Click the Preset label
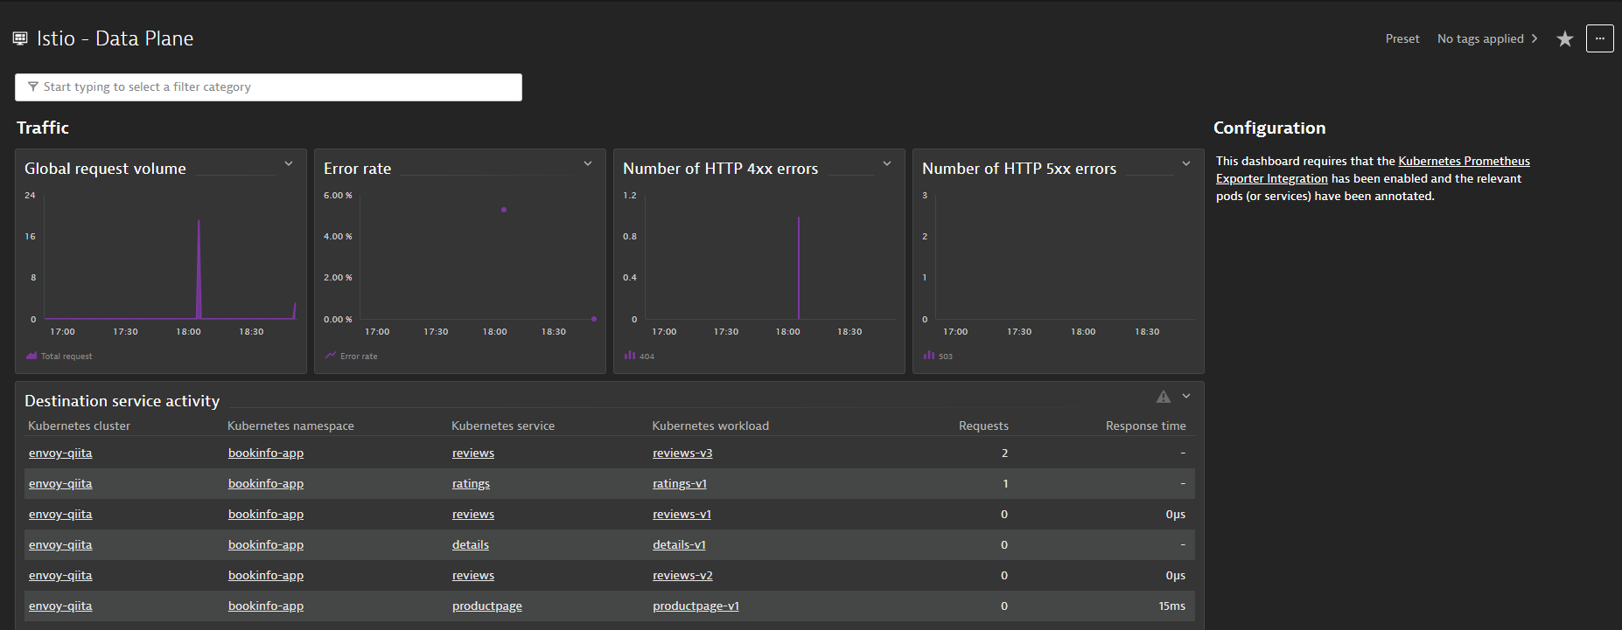 pyautogui.click(x=1402, y=38)
